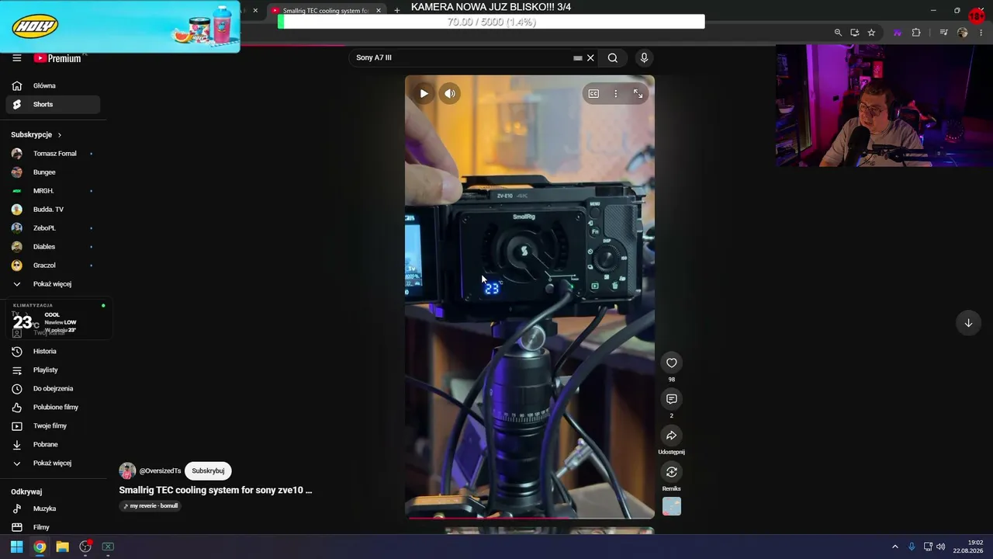The height and width of the screenshot is (559, 993).
Task: Toggle closed captions on the Short
Action: [593, 94]
